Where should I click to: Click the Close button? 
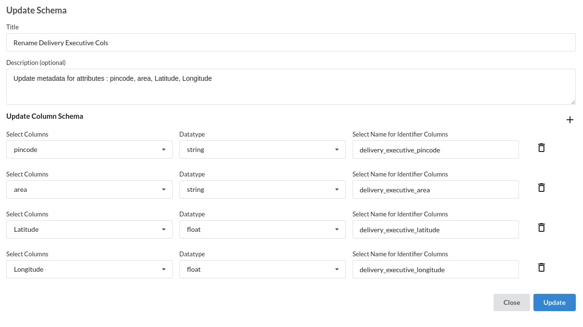coord(512,302)
